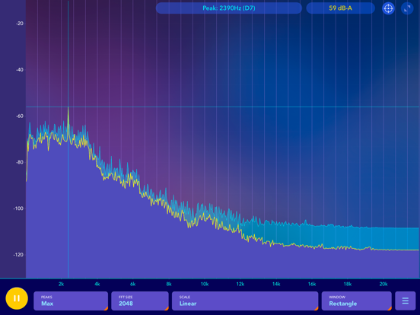Click the 20k frequency axis label
Image resolution: width=420 pixels, height=315 pixels.
383,285
